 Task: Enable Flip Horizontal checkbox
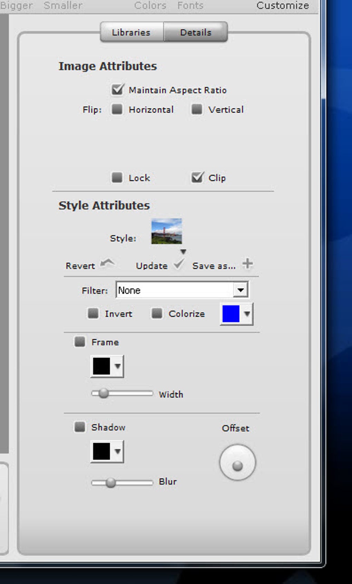[117, 109]
